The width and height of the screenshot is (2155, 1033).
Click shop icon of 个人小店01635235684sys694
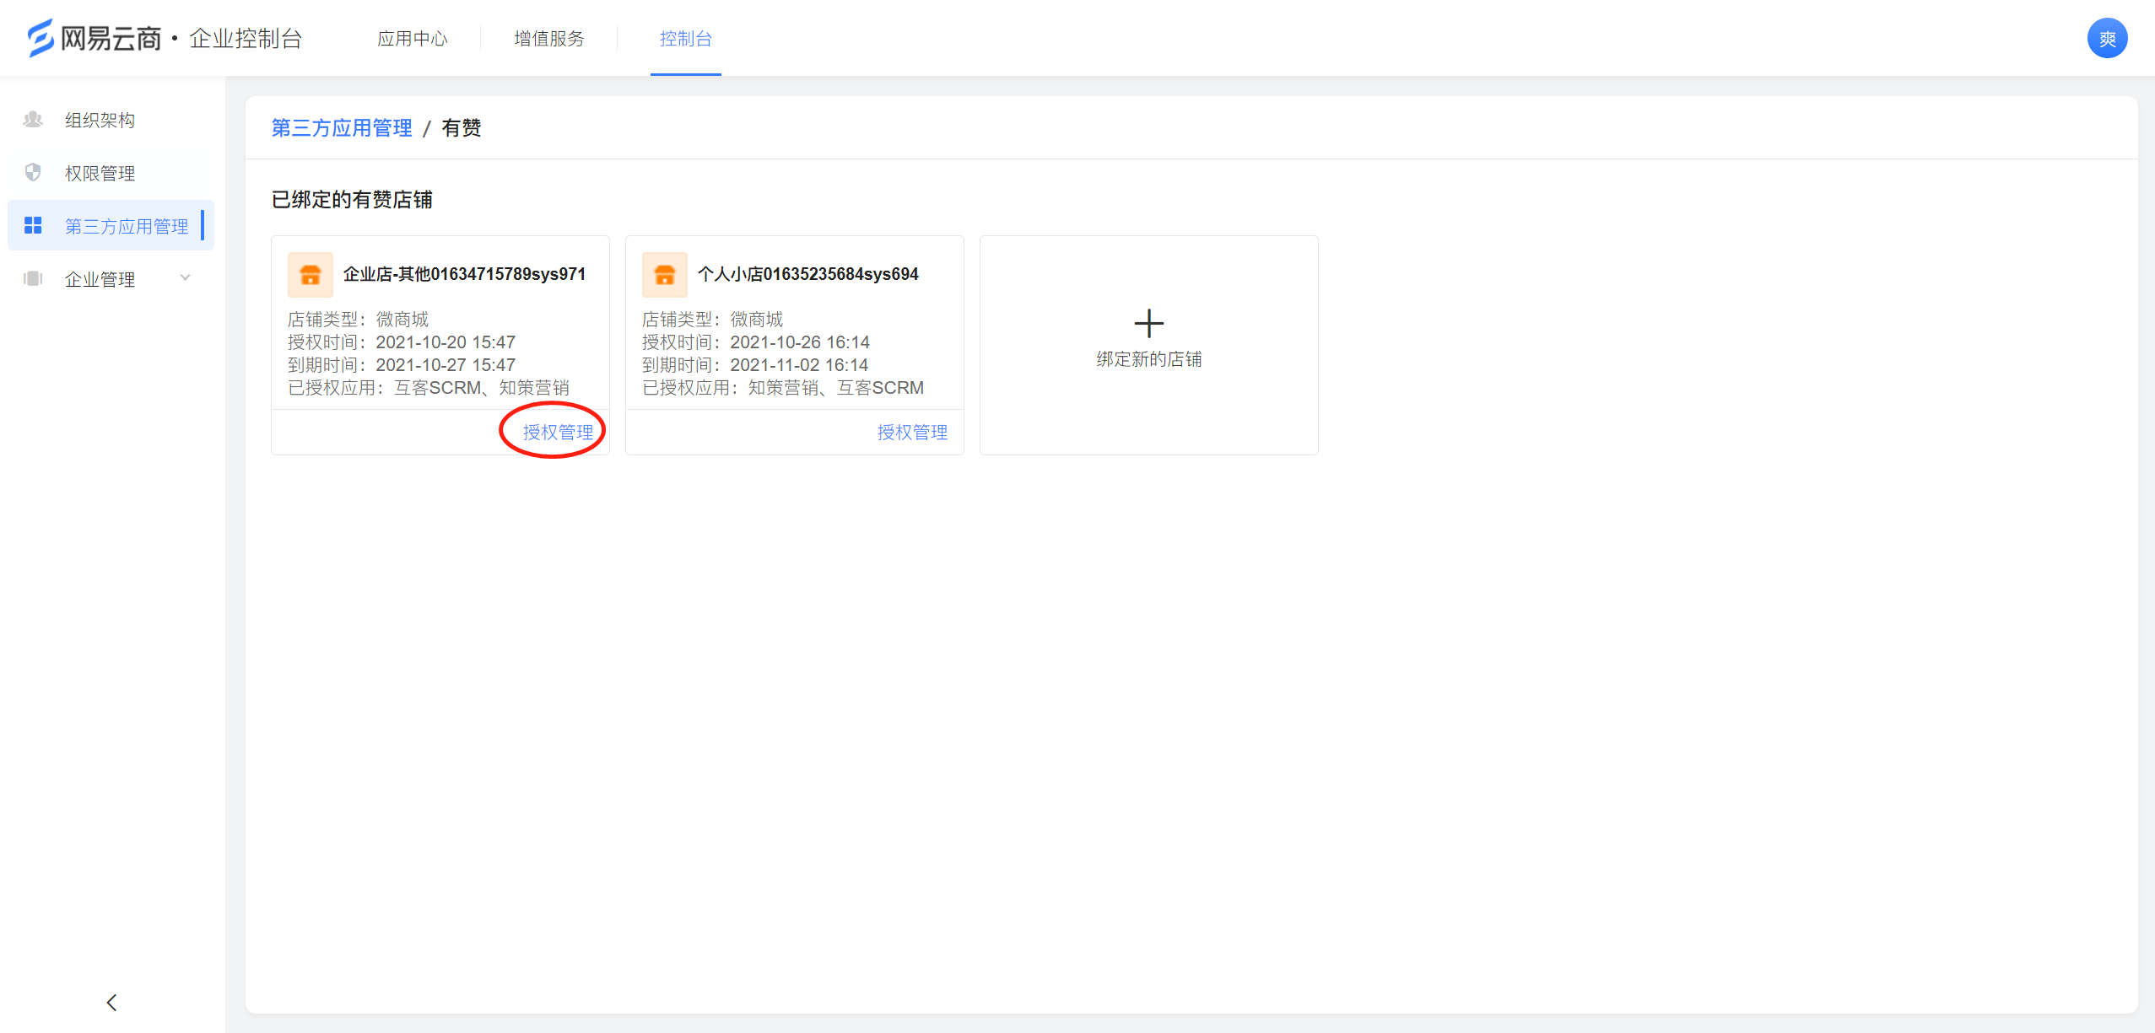(x=665, y=275)
